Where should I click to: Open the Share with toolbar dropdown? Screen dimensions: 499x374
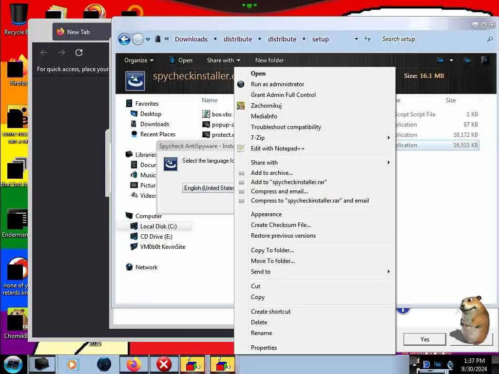point(223,60)
